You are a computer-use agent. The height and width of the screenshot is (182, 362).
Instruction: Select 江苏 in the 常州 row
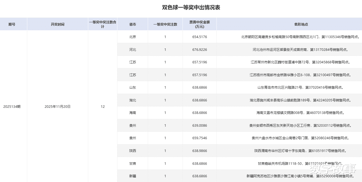[x=133, y=62]
